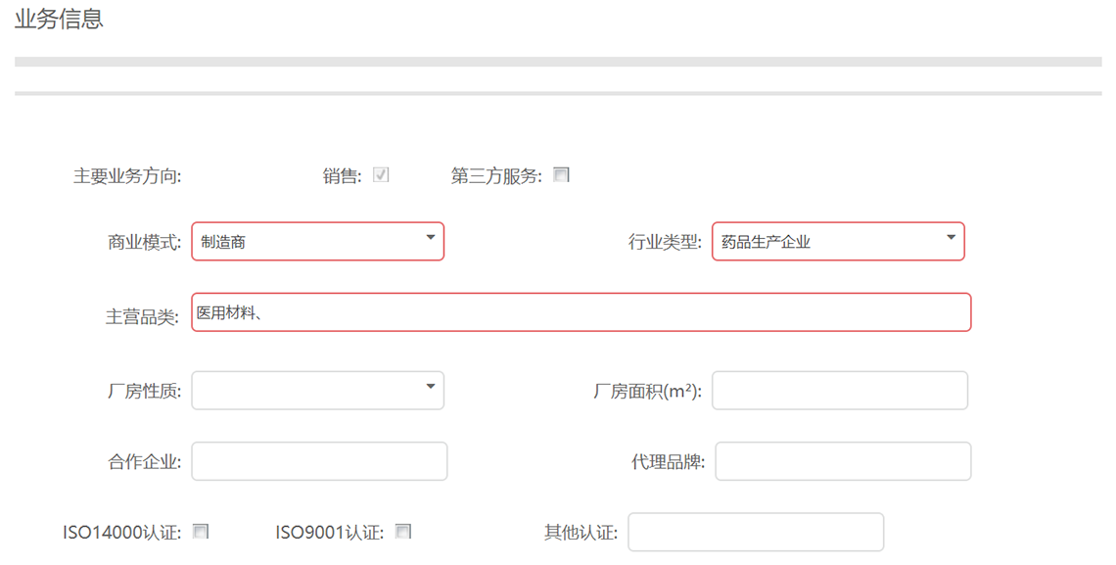
Task: Check the ISO14000认证 box
Action: [x=201, y=532]
